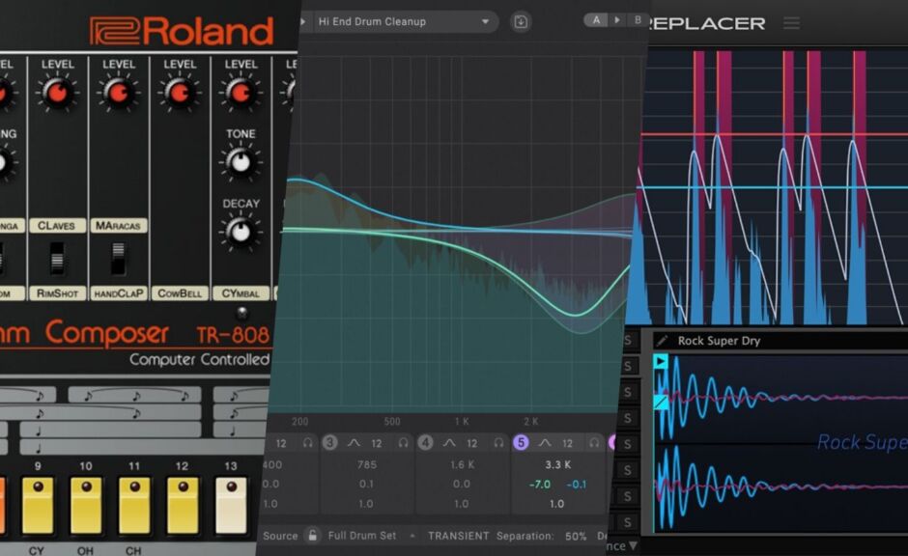Click the band 3 headphone listen icon

coord(403,443)
